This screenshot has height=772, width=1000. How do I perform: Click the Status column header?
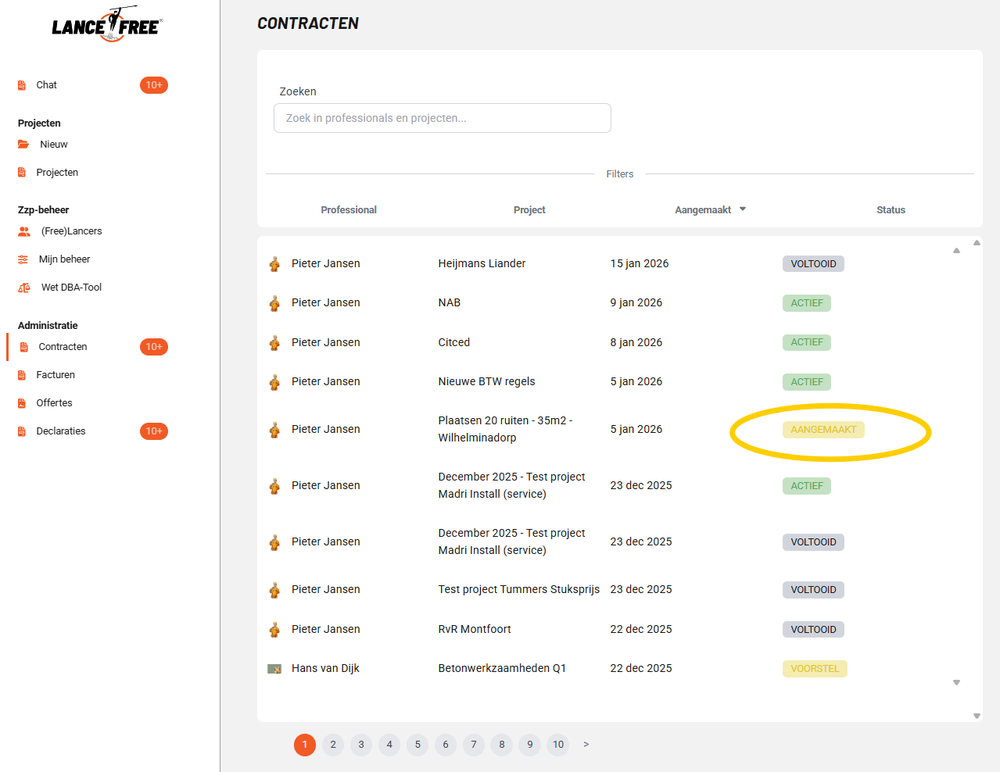(x=891, y=210)
